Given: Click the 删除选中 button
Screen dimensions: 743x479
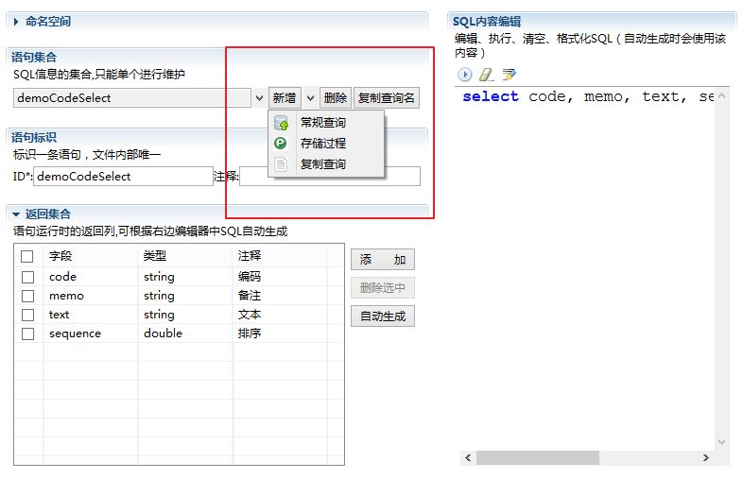Looking at the screenshot, I should pyautogui.click(x=383, y=287).
